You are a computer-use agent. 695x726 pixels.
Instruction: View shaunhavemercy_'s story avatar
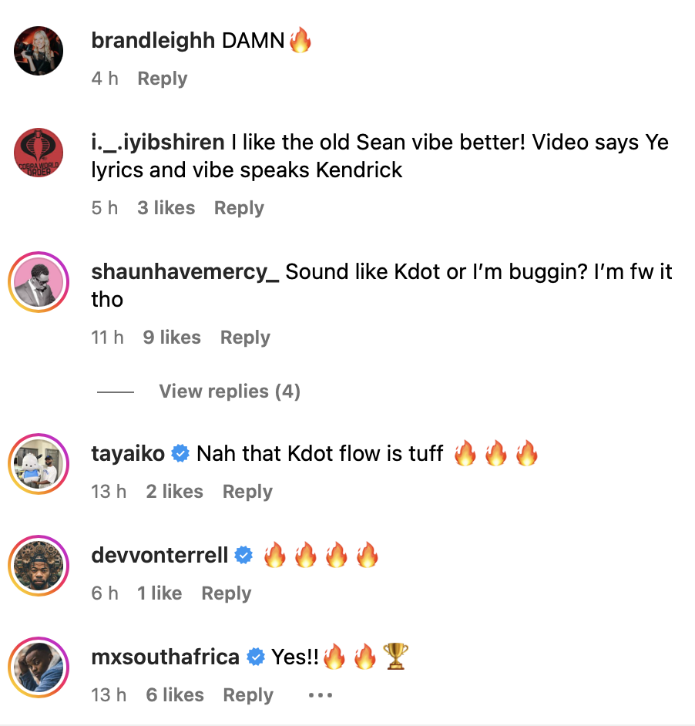click(x=39, y=282)
